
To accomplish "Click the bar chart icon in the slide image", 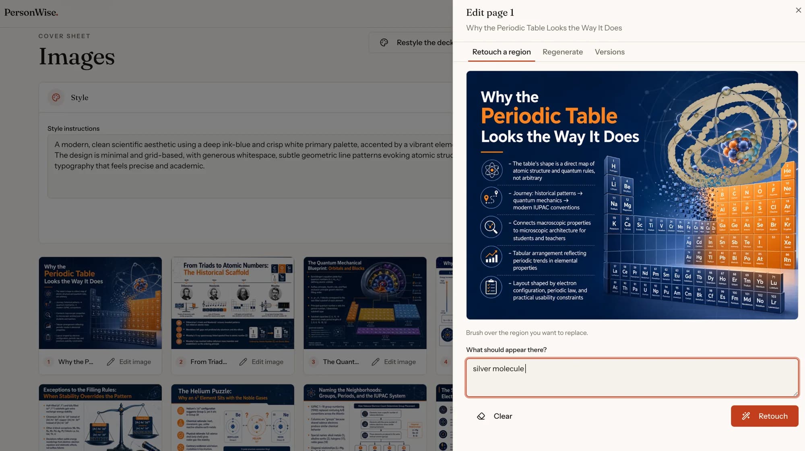I will point(491,257).
